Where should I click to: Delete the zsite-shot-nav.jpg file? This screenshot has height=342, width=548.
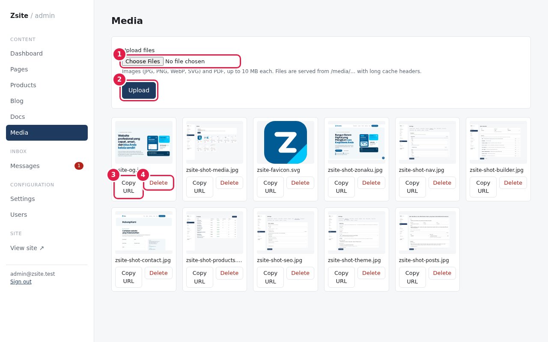442,183
